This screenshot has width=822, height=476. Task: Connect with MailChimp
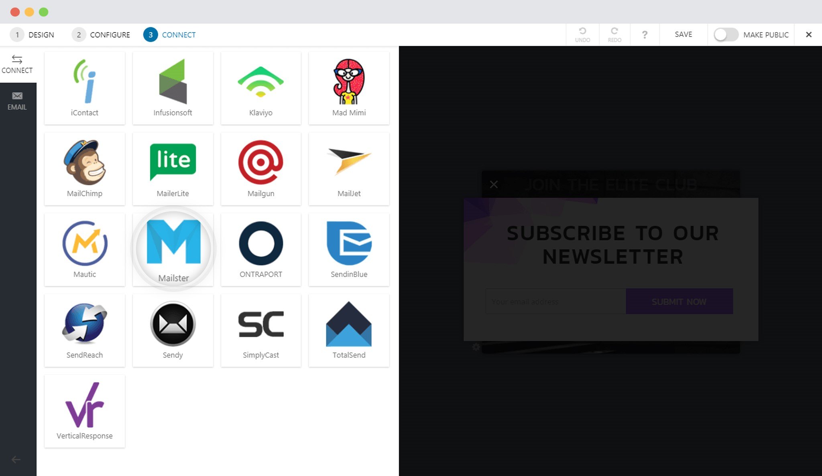(85, 169)
